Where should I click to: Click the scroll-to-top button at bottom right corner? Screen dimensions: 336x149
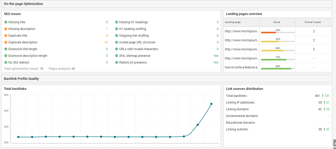tap(334, 143)
